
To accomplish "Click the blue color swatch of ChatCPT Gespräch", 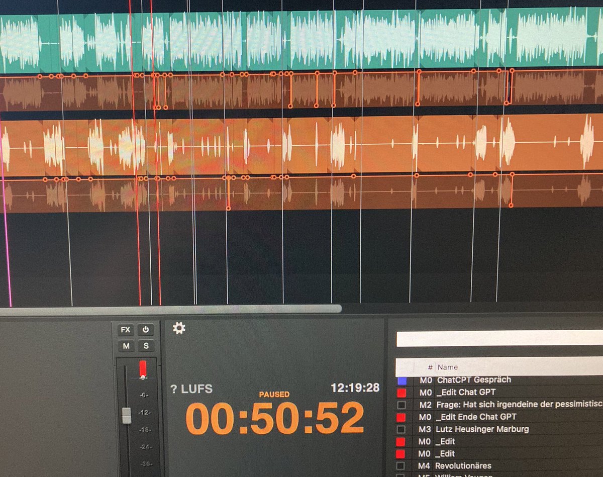I will 401,380.
